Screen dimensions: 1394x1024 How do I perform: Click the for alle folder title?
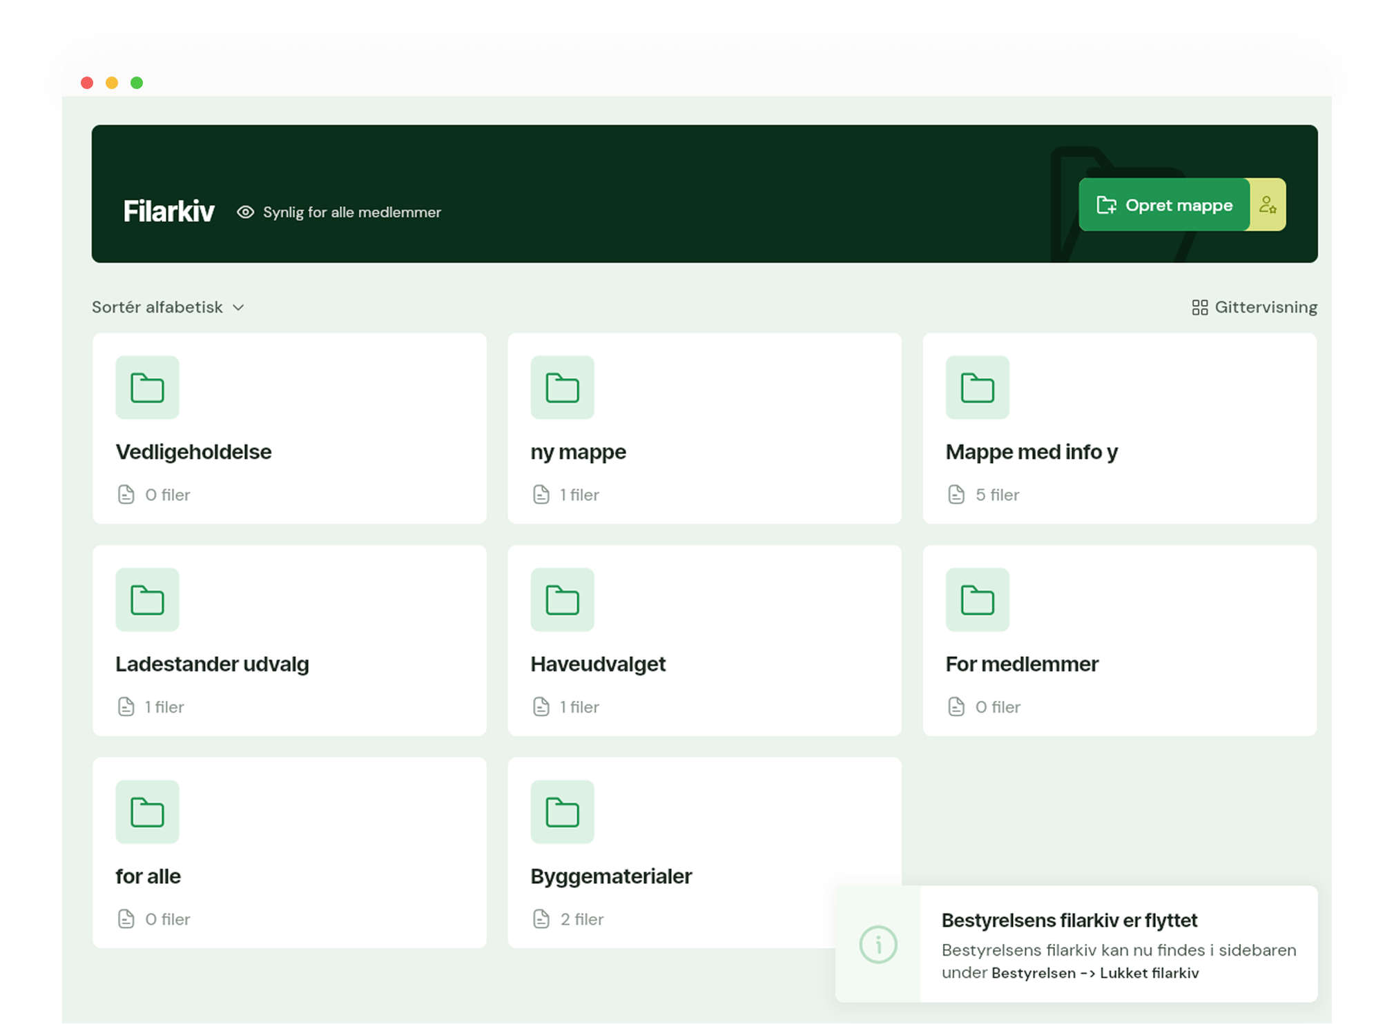click(148, 876)
